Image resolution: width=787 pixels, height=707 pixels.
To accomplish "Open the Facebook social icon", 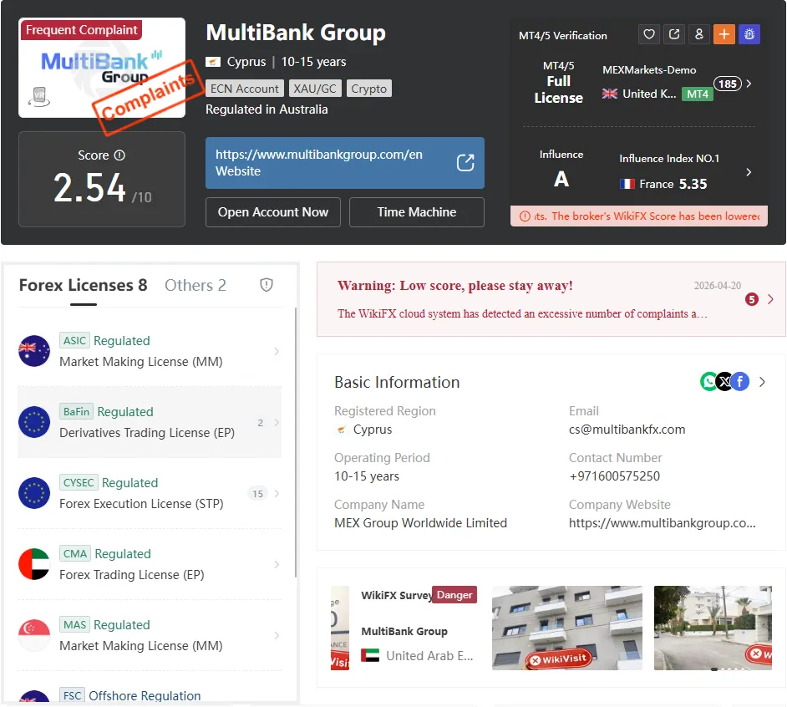I will [740, 382].
